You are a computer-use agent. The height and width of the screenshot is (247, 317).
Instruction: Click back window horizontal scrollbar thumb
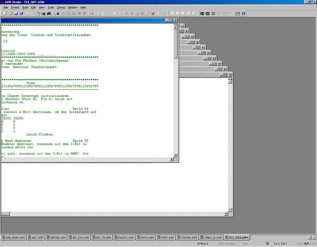[6, 213]
